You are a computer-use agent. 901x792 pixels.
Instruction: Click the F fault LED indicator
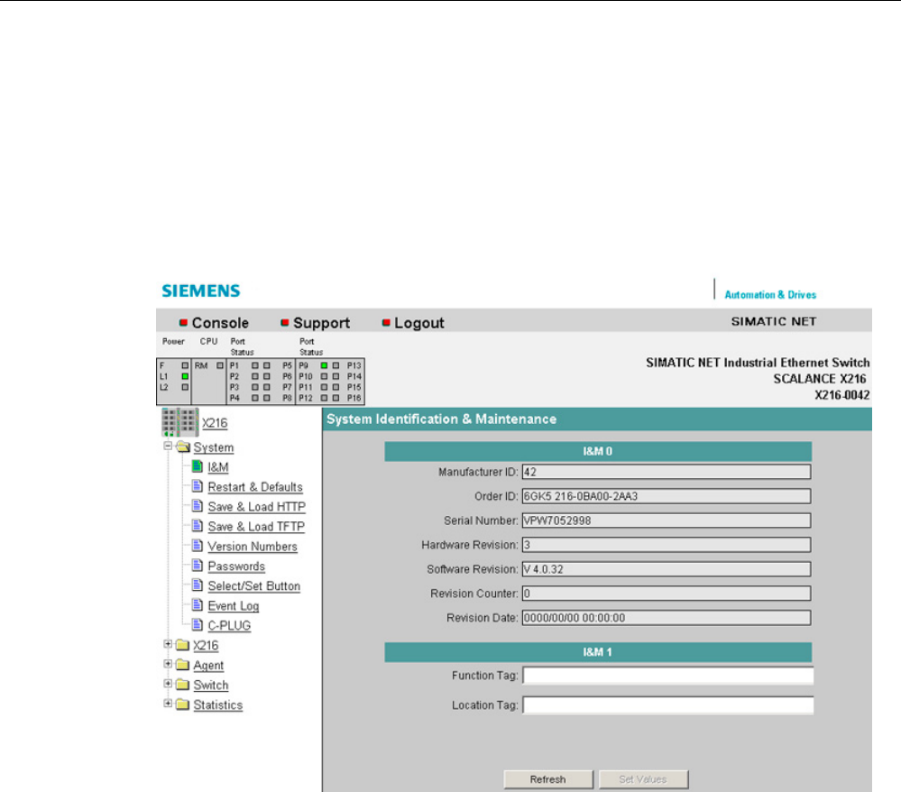(185, 365)
